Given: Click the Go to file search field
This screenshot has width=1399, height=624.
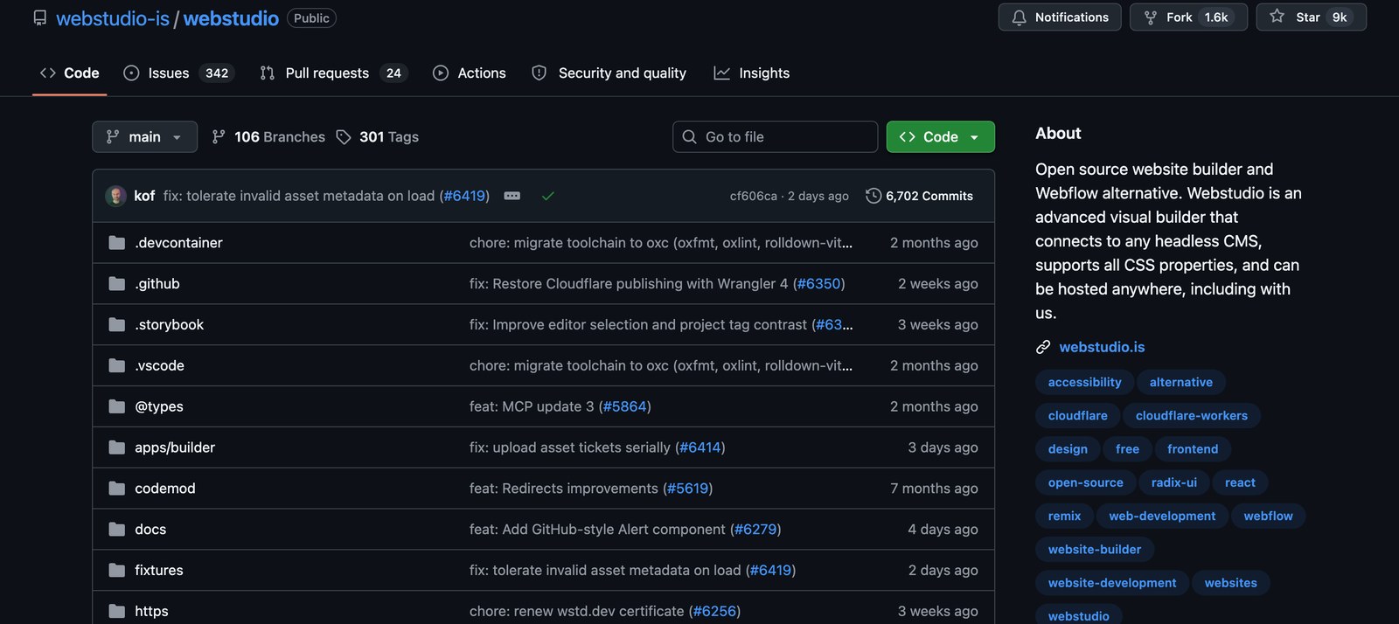Looking at the screenshot, I should (775, 136).
